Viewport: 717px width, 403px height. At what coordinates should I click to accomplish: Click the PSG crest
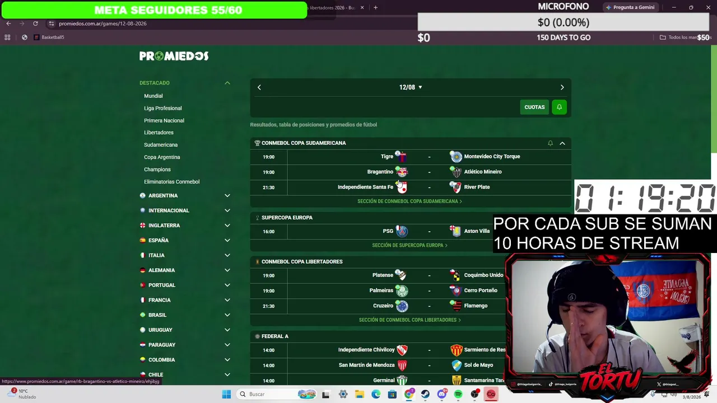[402, 231]
